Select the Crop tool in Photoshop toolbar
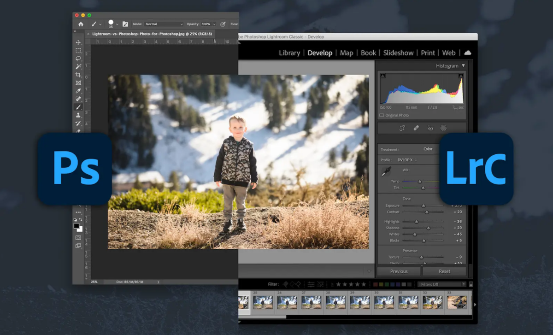Screen dimensions: 553x335 [78, 75]
